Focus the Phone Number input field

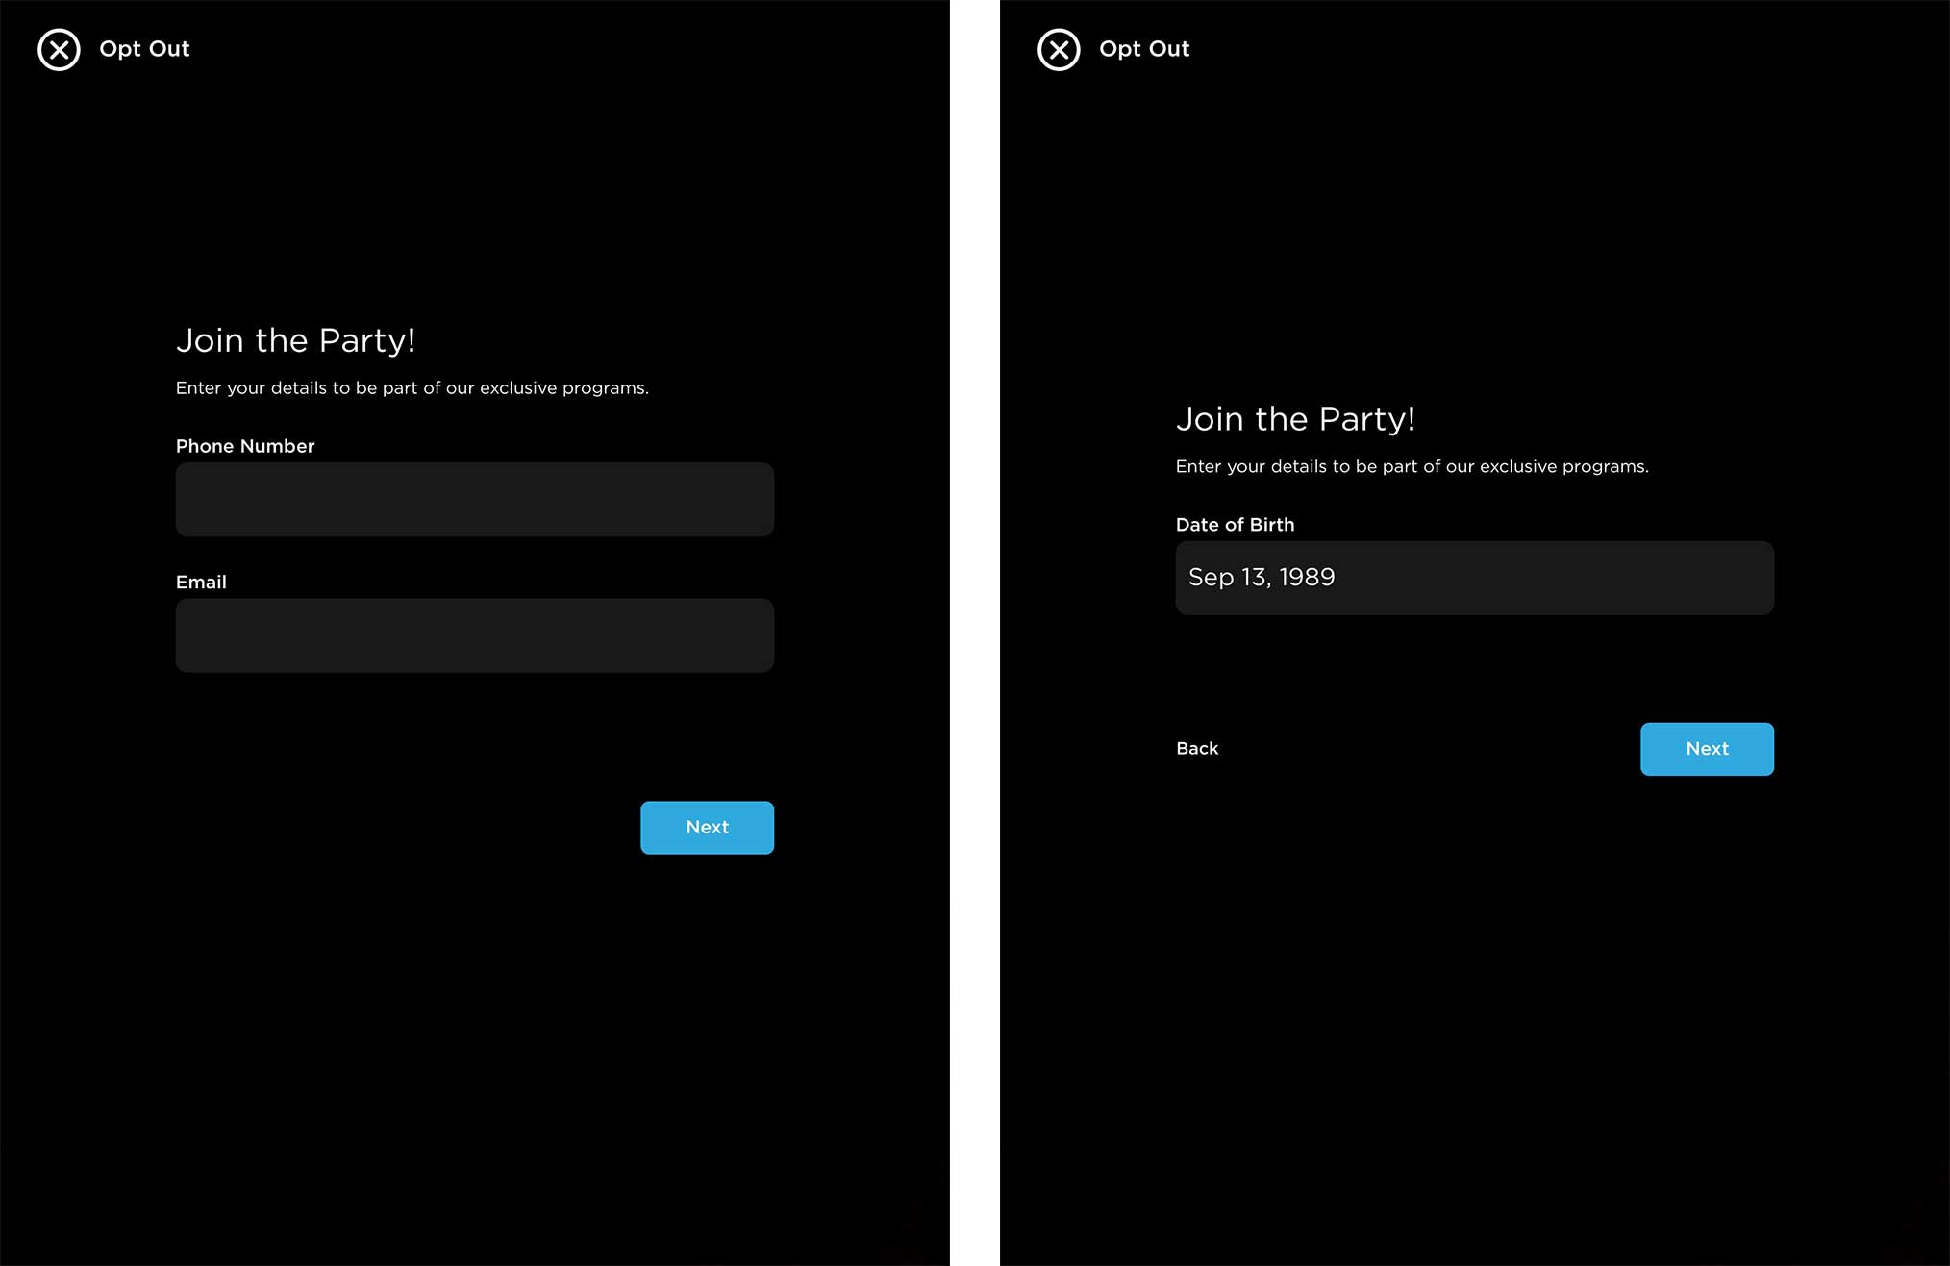[x=474, y=499]
